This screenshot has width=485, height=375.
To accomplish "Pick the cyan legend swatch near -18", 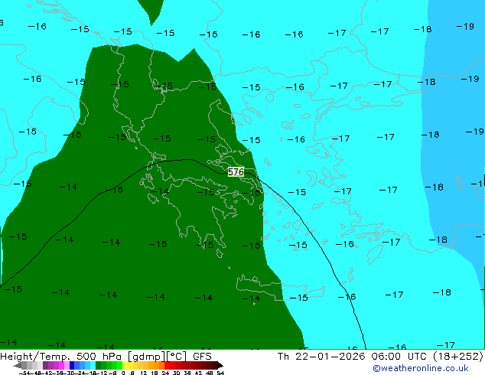I will point(93,365).
